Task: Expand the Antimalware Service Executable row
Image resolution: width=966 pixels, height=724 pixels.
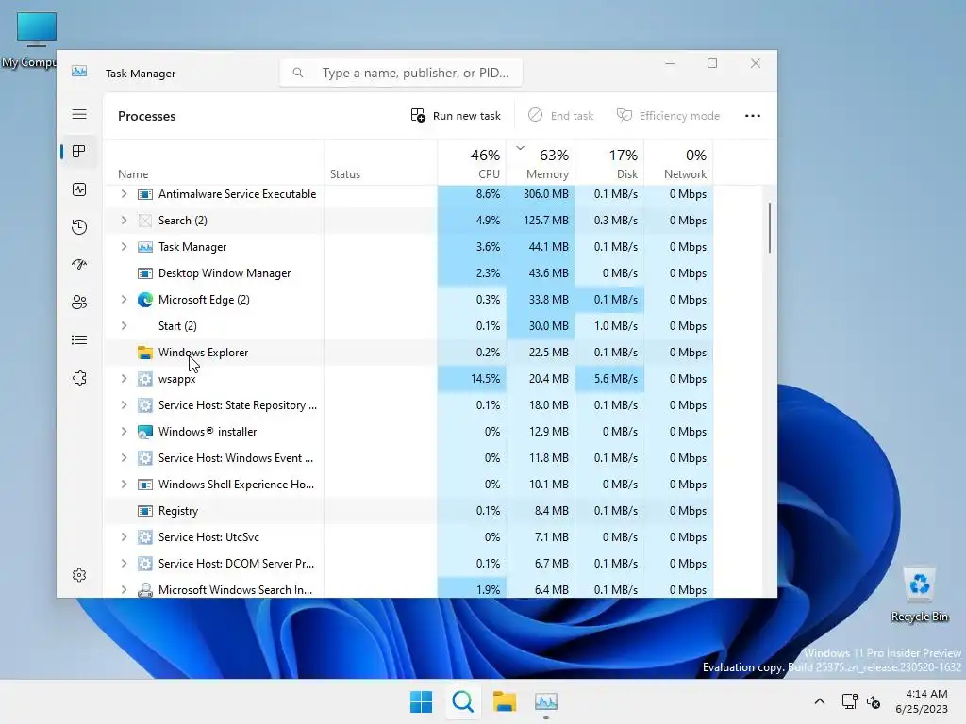Action: 124,194
